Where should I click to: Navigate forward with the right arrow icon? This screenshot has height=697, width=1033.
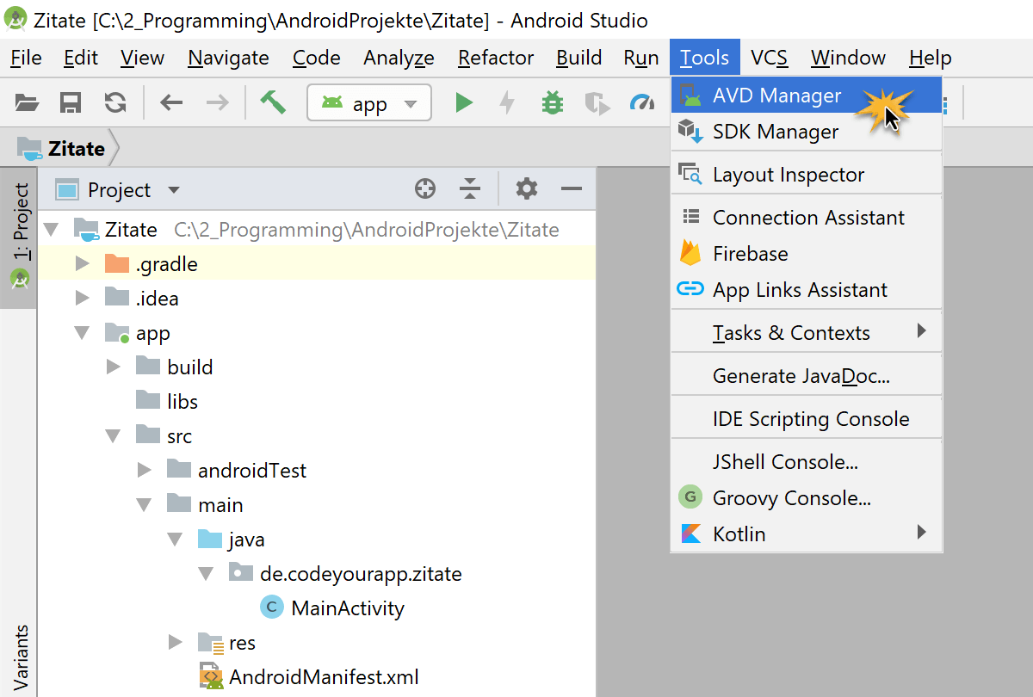pos(218,103)
